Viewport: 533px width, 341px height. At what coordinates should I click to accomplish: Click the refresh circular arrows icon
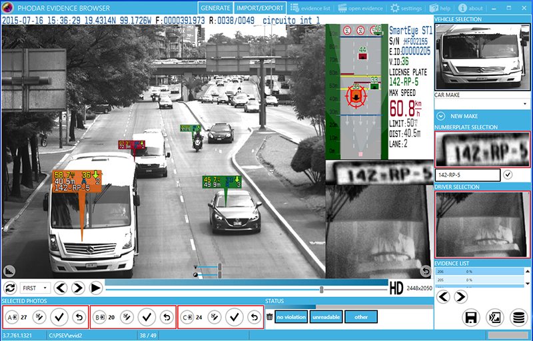pos(11,288)
